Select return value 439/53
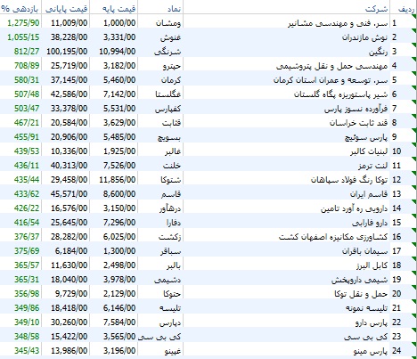Image resolution: width=417 pixels, height=359 pixels. tap(27, 151)
